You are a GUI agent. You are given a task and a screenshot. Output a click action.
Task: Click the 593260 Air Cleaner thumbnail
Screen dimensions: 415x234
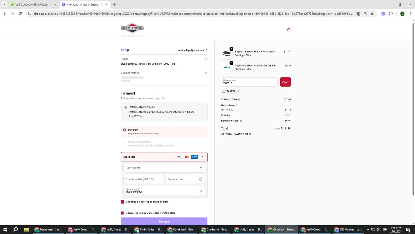tap(227, 54)
